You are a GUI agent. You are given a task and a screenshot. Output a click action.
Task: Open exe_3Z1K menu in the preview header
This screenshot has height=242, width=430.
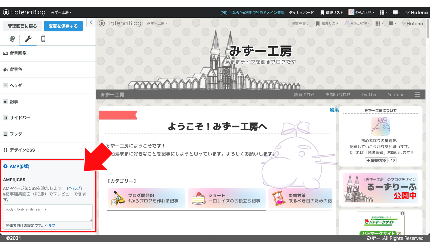pos(357,23)
